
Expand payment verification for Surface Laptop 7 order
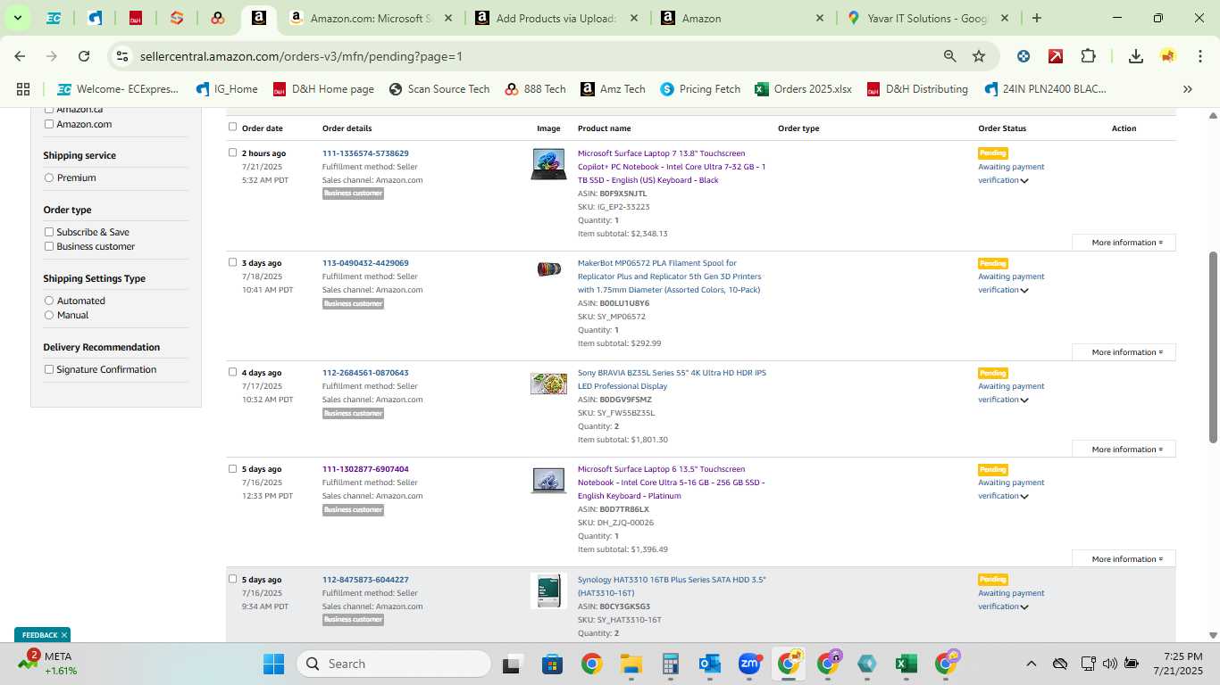tap(1024, 181)
